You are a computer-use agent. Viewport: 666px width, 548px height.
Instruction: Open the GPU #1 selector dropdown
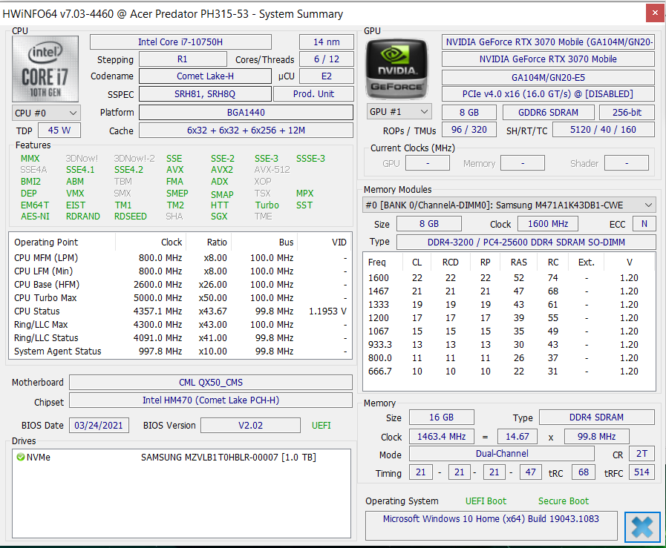pyautogui.click(x=399, y=111)
